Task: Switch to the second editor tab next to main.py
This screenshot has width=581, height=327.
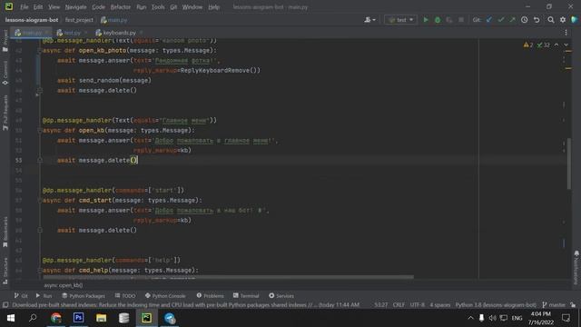Action: 71,33
